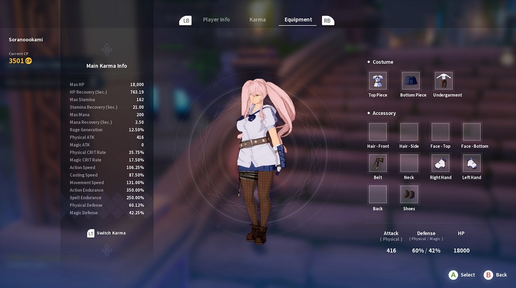Image resolution: width=516 pixels, height=288 pixels.
Task: Click the green A button icon
Action: (453, 275)
